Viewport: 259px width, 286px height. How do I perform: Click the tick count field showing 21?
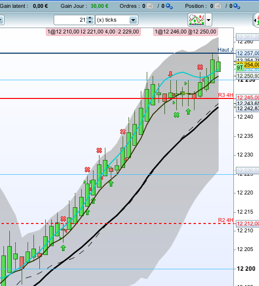[70, 20]
